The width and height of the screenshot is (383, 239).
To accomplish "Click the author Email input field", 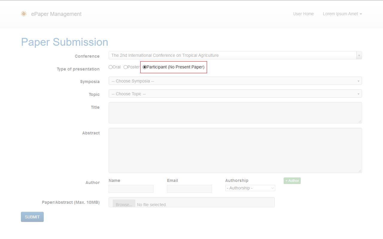I will [189, 189].
